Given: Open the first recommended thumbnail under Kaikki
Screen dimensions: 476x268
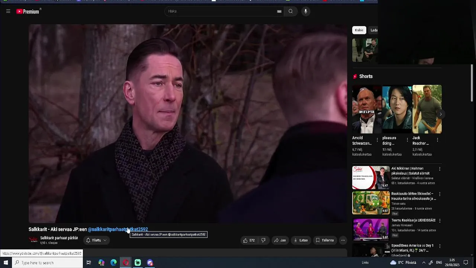Looking at the screenshot, I should tap(365, 50).
